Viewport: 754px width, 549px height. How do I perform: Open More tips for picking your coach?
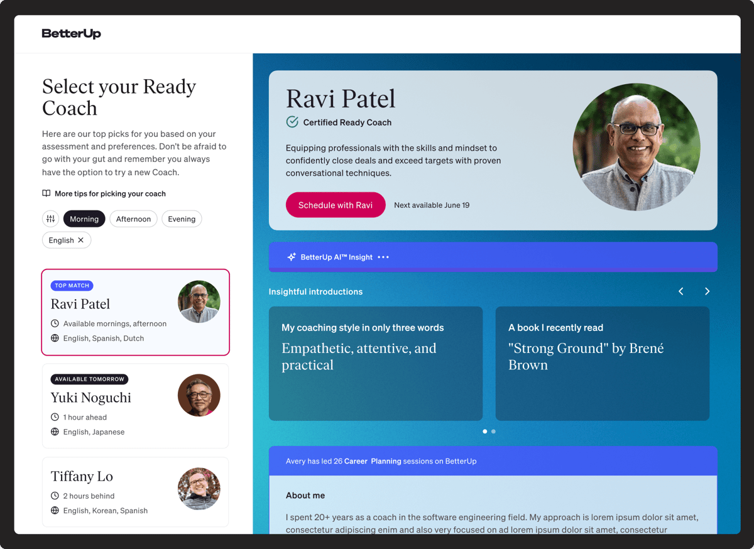coord(110,193)
